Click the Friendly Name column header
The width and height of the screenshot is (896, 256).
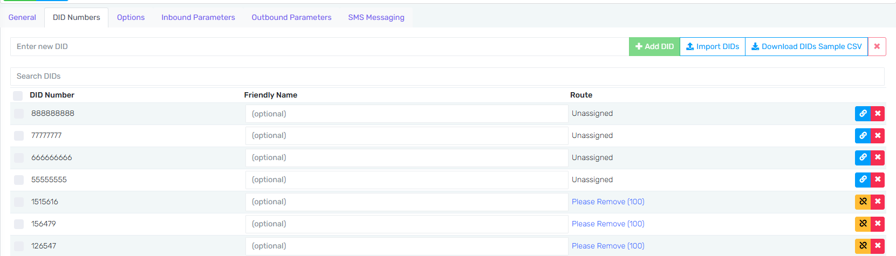point(271,95)
